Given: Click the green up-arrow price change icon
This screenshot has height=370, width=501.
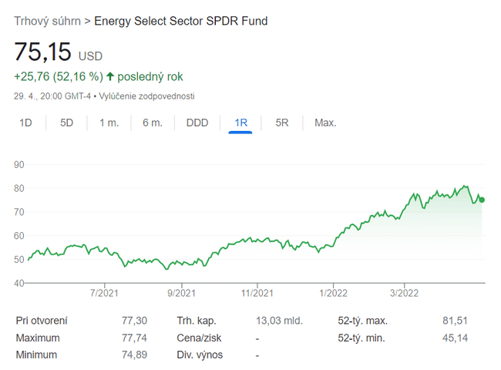Looking at the screenshot, I should click(x=110, y=77).
